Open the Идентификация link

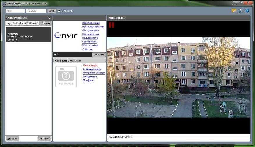click(91, 23)
